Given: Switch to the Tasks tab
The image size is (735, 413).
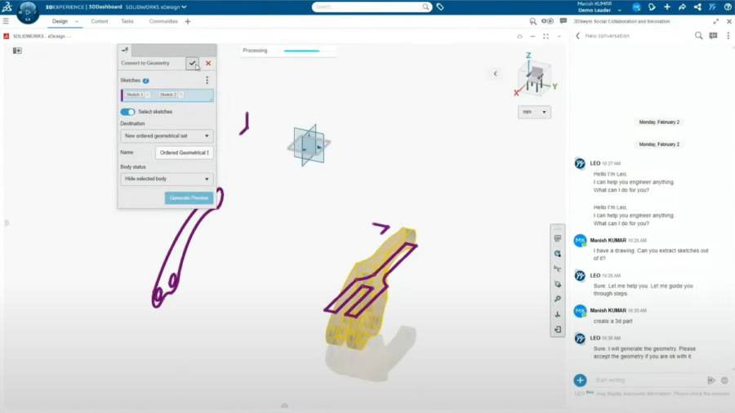Looking at the screenshot, I should point(127,21).
